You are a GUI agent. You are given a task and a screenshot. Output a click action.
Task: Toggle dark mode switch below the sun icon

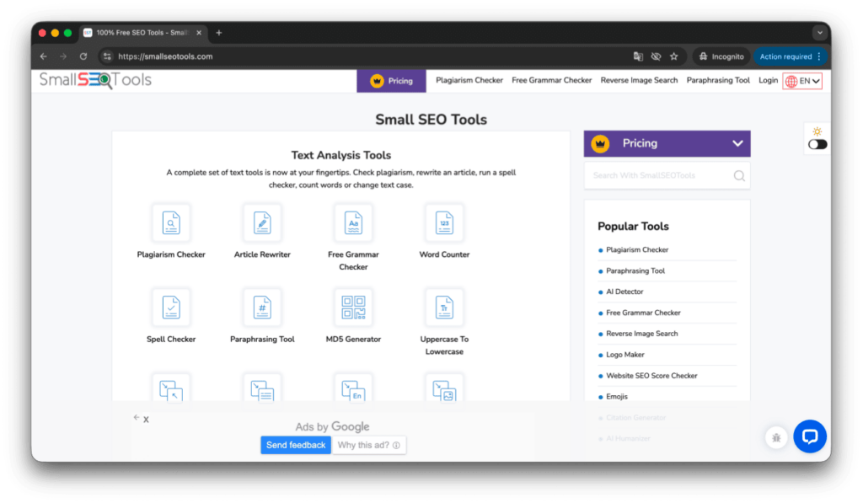[816, 144]
